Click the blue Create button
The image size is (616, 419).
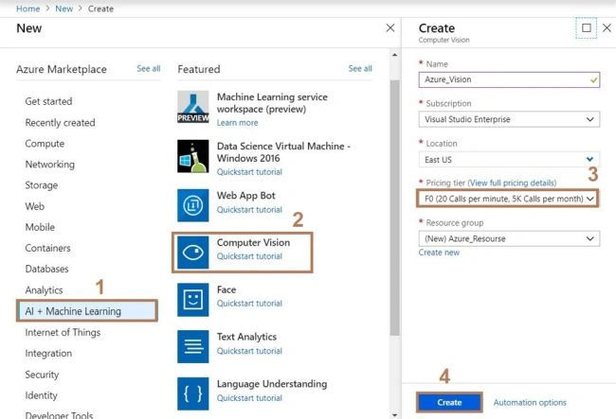pos(449,403)
